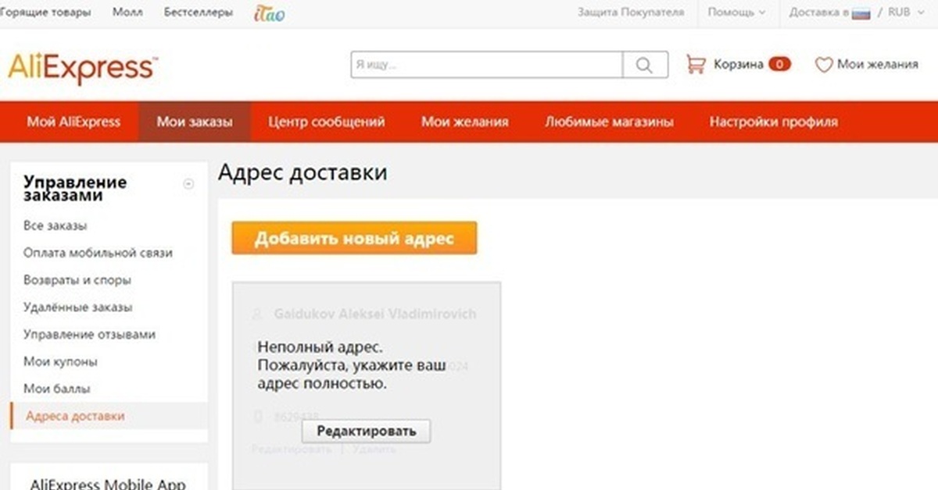Open Защита Покупателя link
Viewport: 938px width, 490px height.
pyautogui.click(x=630, y=12)
